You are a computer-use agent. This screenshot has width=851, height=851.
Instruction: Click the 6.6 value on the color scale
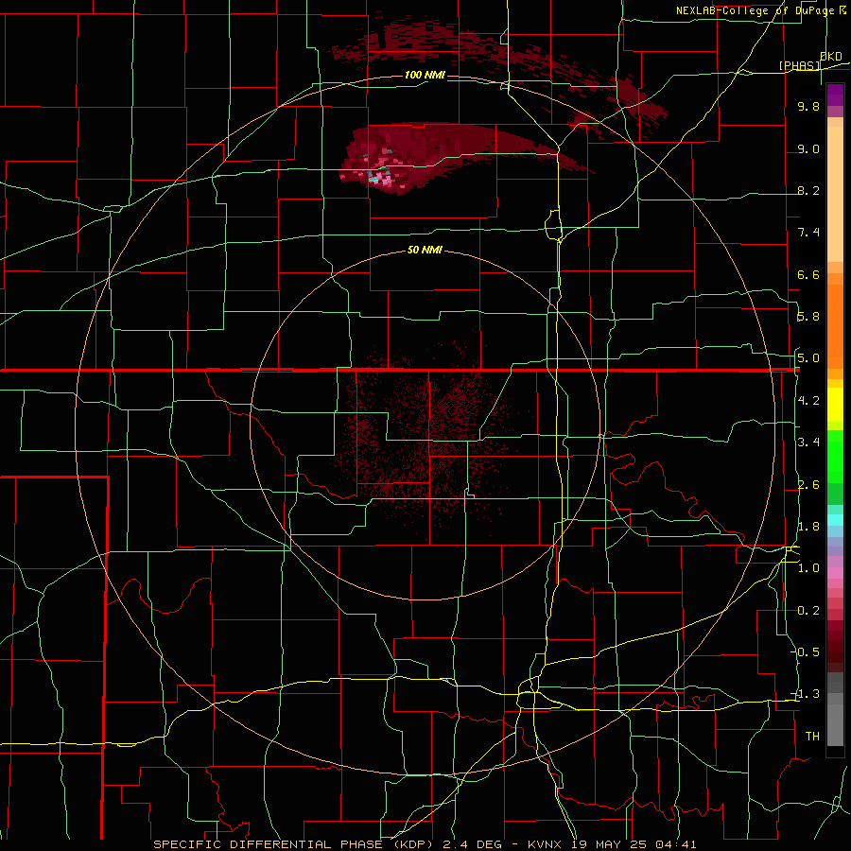[x=808, y=275]
